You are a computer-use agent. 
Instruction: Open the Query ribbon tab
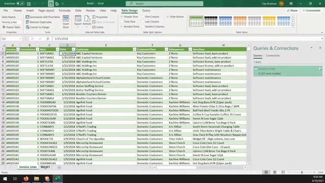146,11
